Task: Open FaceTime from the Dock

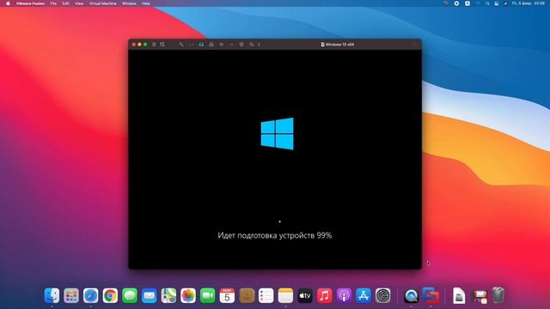Action: pos(208,295)
